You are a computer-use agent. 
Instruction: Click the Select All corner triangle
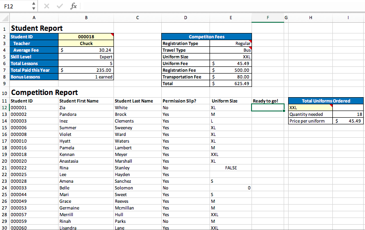(5, 18)
